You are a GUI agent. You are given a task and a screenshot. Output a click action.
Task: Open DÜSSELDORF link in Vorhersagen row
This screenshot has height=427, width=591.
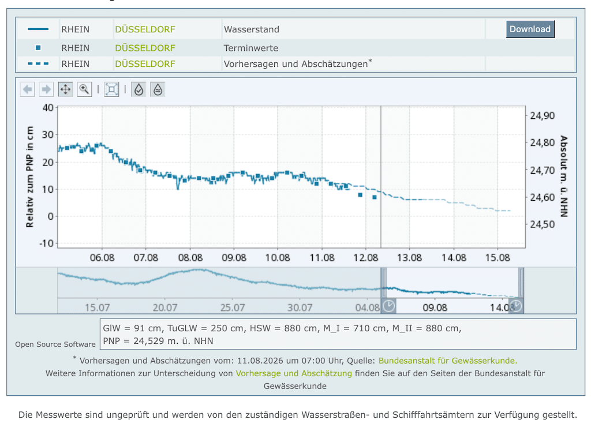145,64
